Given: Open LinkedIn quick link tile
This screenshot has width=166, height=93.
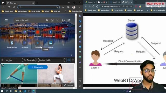Looking at the screenshot, I should point(51,44).
